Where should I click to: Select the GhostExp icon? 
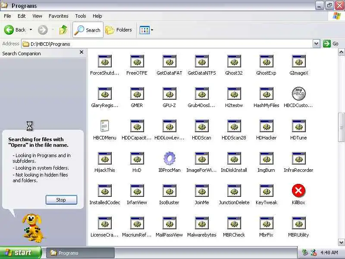(267, 61)
